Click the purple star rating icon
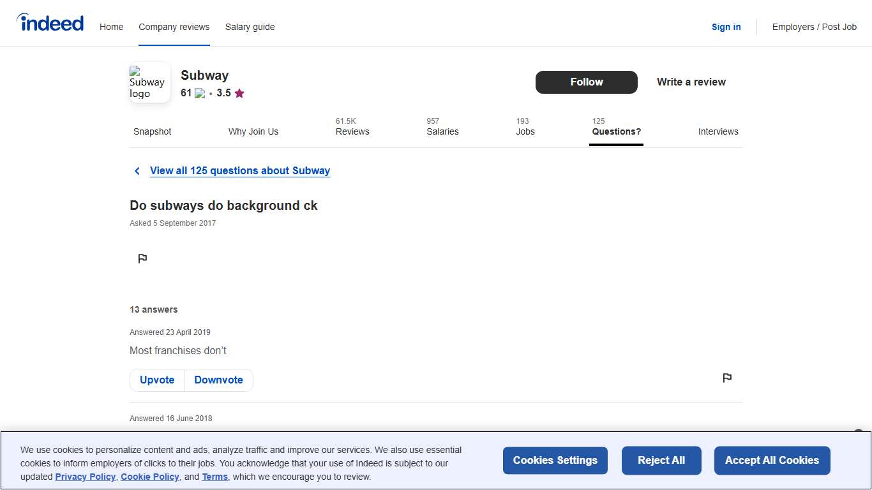This screenshot has height=490, width=872. pos(239,93)
